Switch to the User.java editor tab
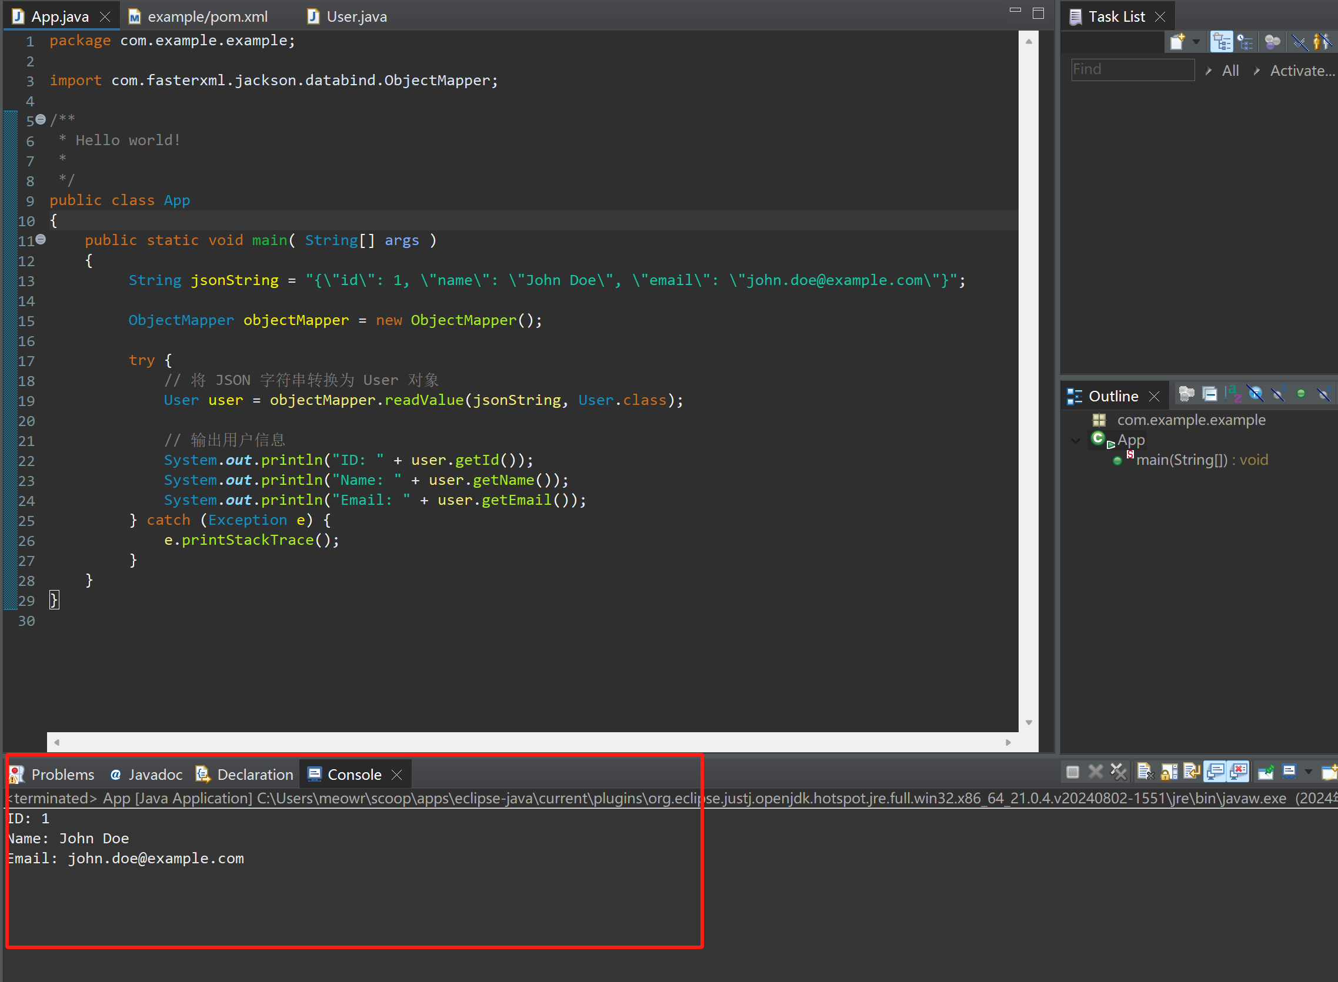 pyautogui.click(x=356, y=16)
